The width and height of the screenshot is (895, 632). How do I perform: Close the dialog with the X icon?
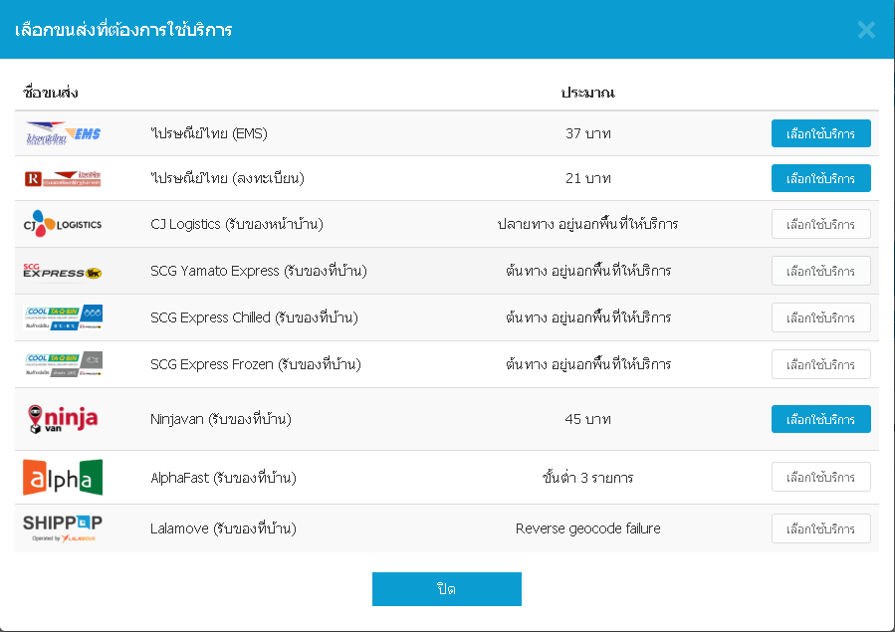click(x=866, y=30)
